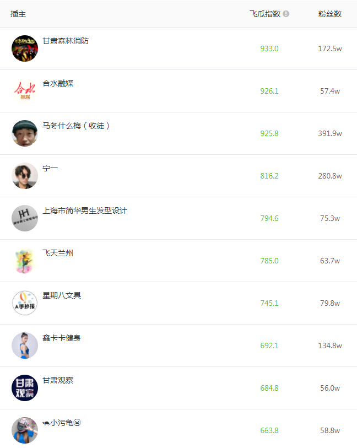Open 甘肃观察 avatar logo
The height and width of the screenshot is (448, 357).
[25, 388]
